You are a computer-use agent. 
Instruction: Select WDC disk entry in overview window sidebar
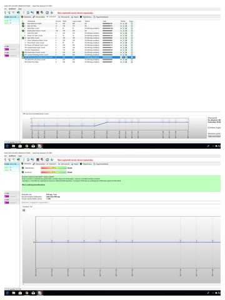coord(11,164)
